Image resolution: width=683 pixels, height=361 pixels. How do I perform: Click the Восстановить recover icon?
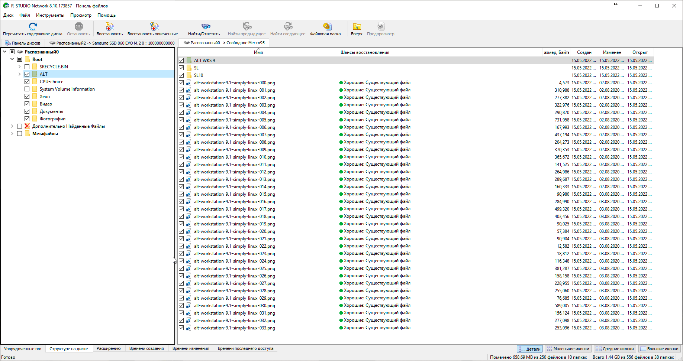tap(110, 26)
